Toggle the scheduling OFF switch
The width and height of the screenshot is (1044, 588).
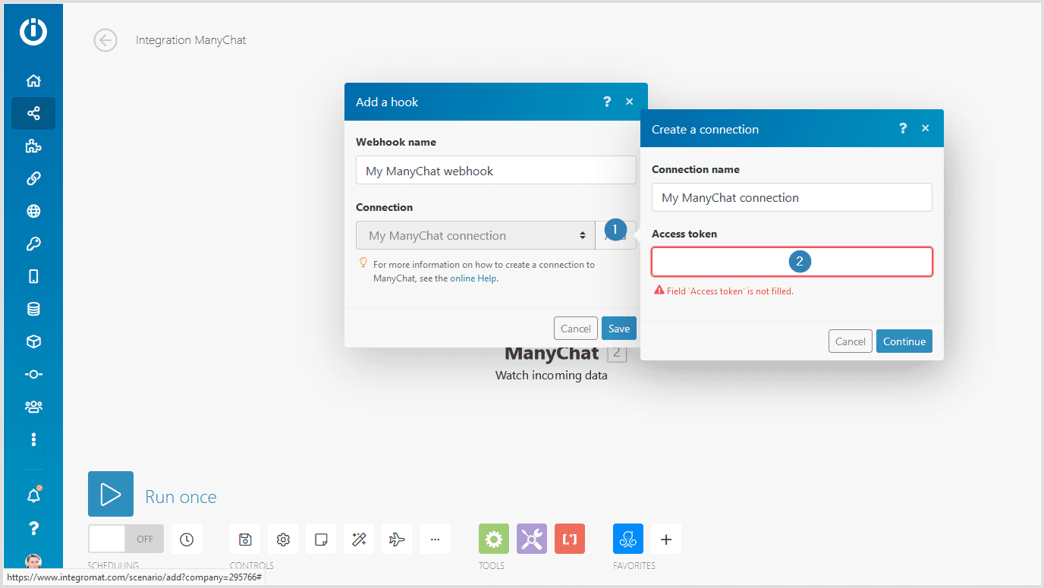(x=126, y=539)
